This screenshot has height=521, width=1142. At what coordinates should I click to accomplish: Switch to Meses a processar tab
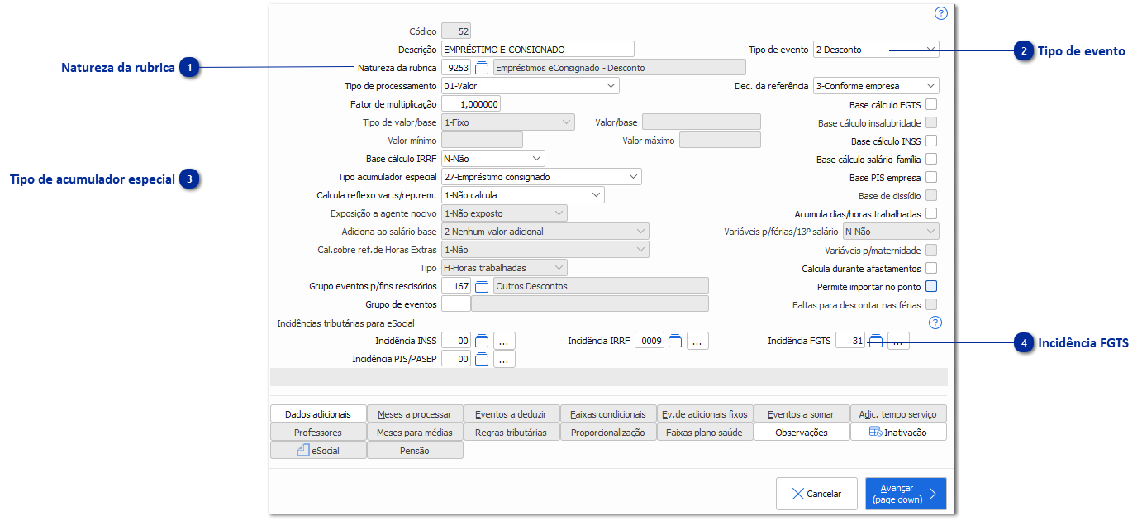[415, 414]
